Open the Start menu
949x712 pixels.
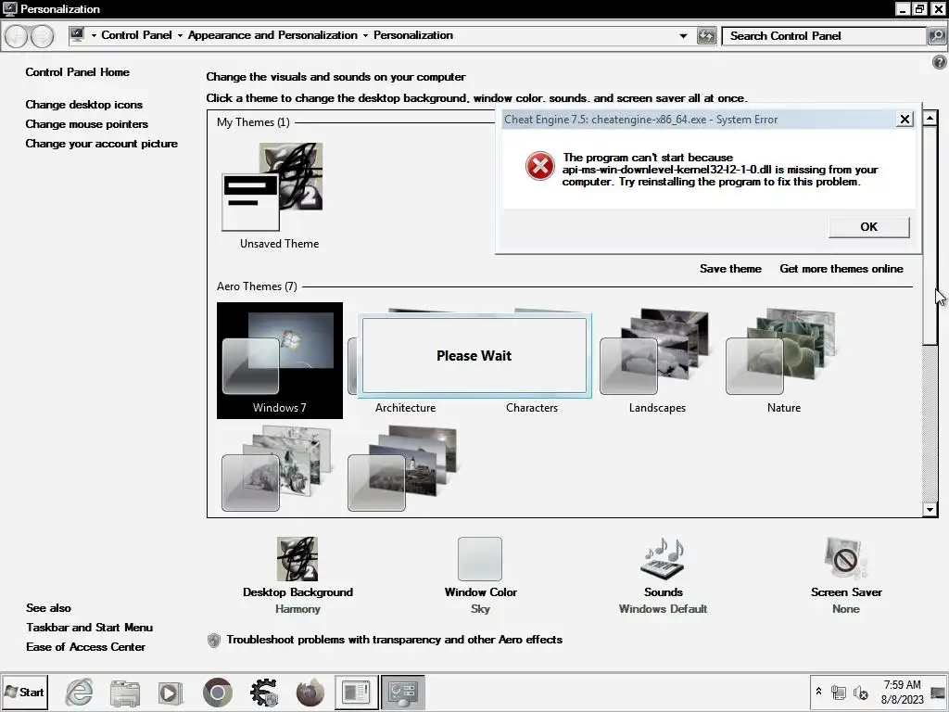coord(24,692)
